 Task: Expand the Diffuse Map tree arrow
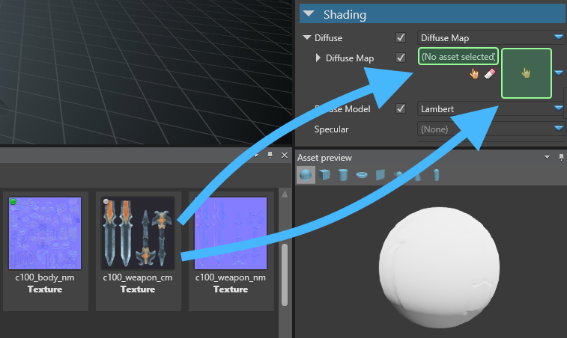point(318,58)
